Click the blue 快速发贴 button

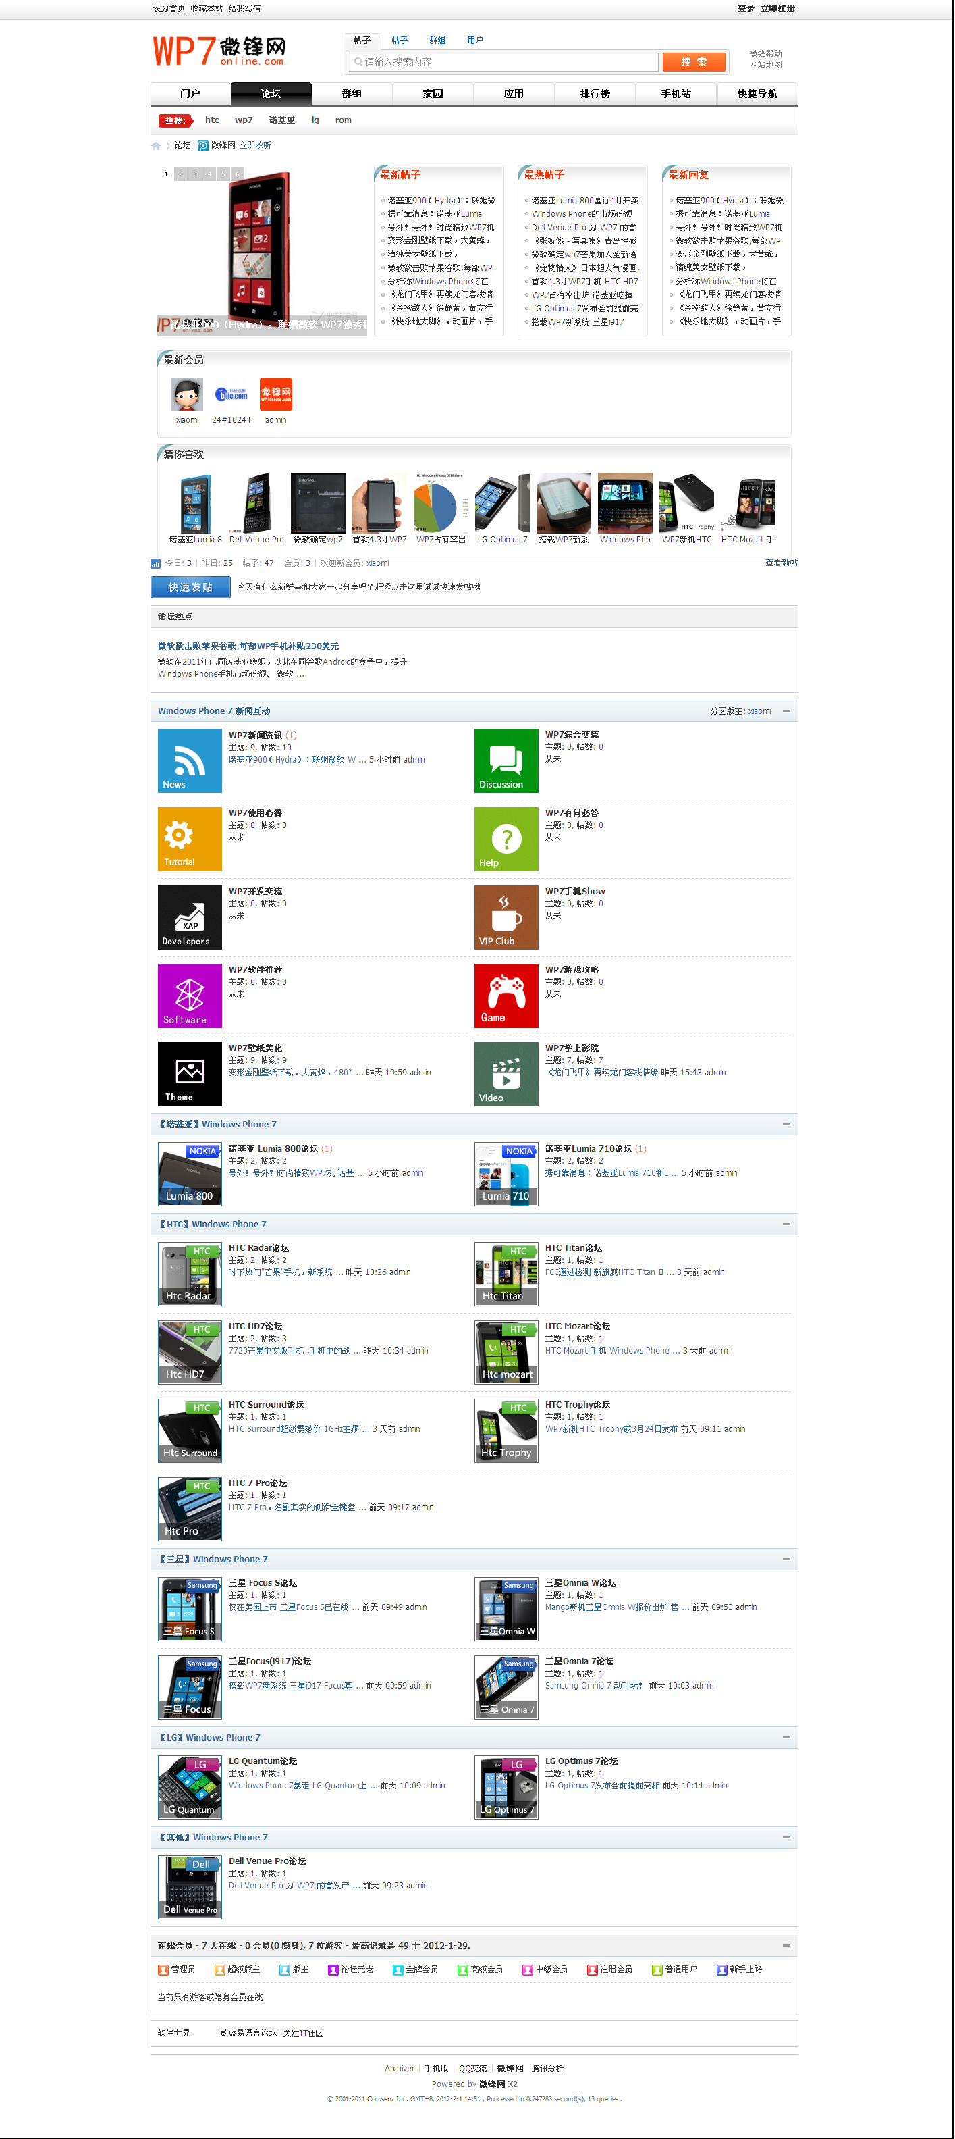coord(190,586)
